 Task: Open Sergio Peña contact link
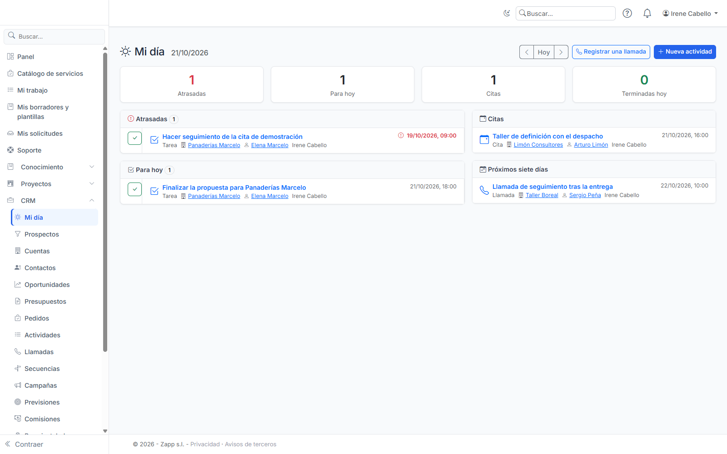(585, 195)
